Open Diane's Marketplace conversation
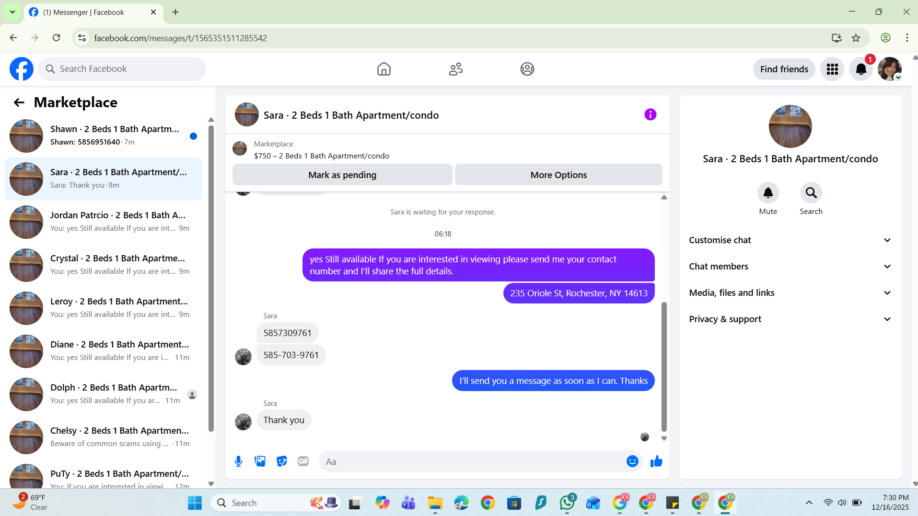Viewport: 918px width, 516px height. [103, 351]
